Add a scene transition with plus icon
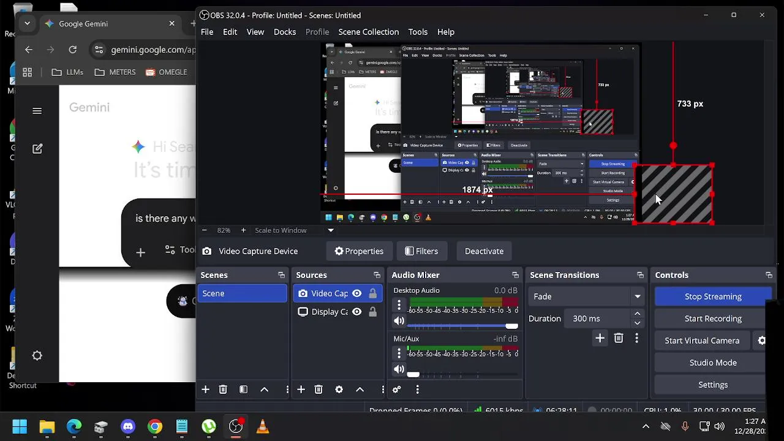Viewport: 784px width, 441px height. (x=600, y=338)
